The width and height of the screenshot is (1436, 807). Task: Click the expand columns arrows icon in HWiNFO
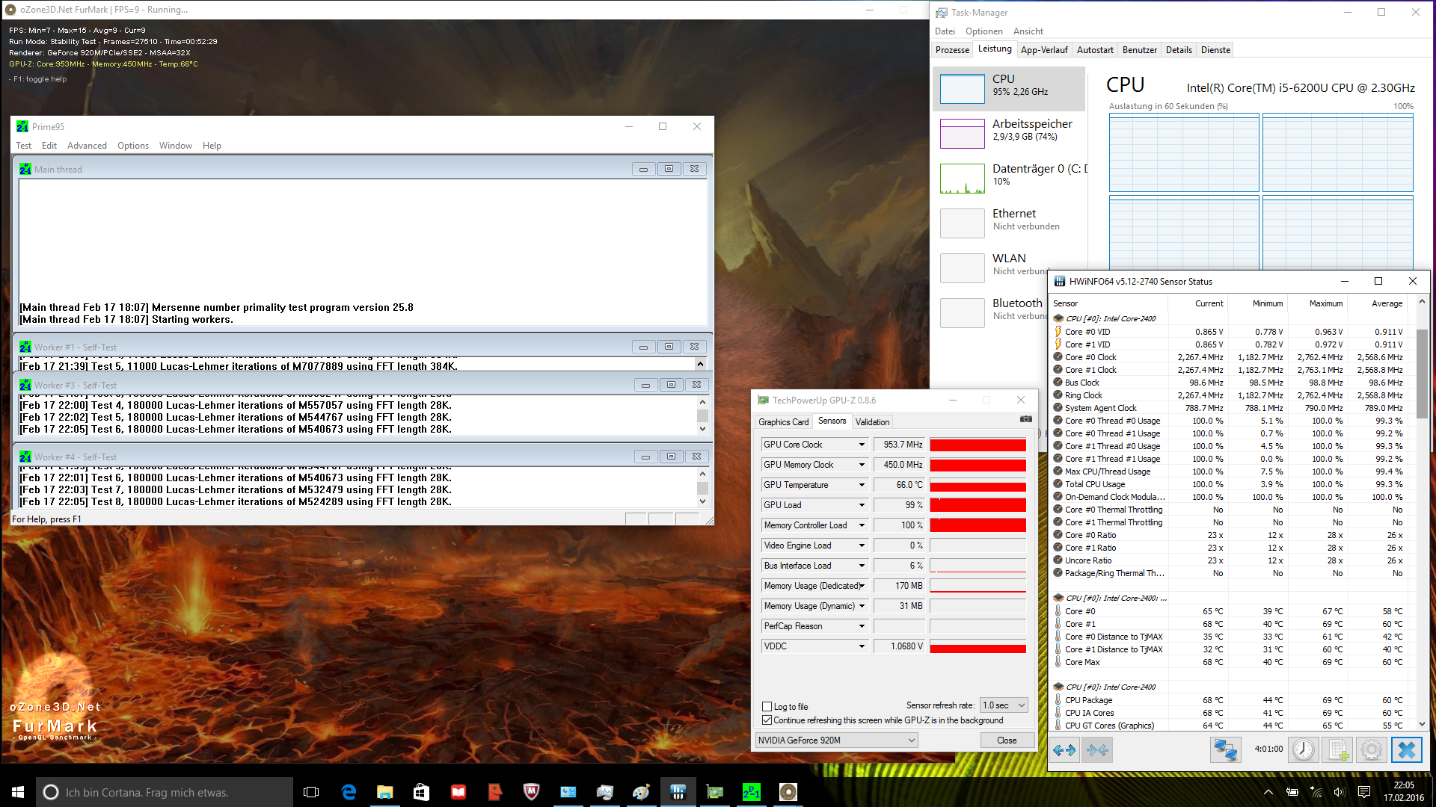1064,749
